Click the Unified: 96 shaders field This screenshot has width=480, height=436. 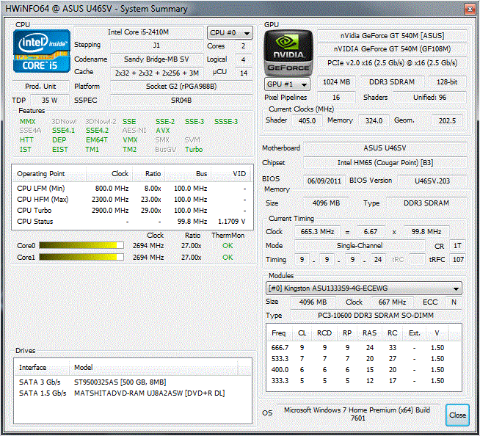[x=429, y=98]
